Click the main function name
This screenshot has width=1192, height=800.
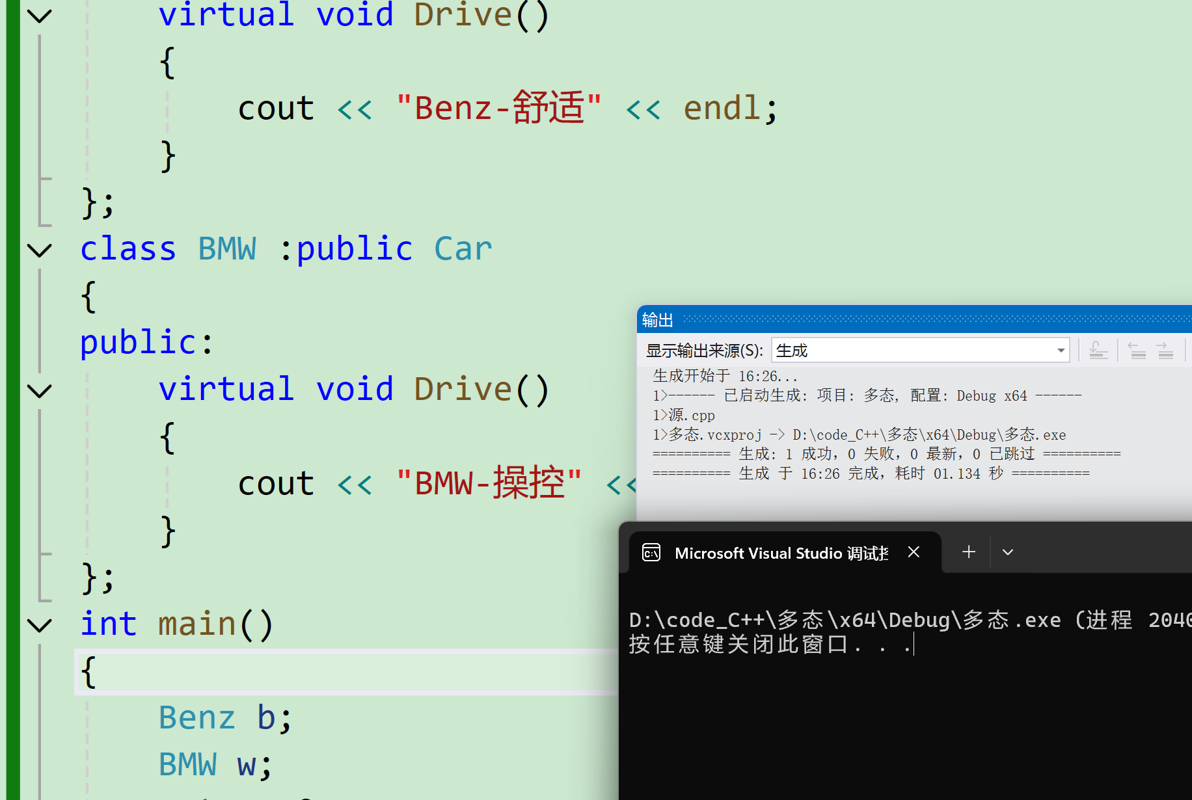[x=196, y=624]
